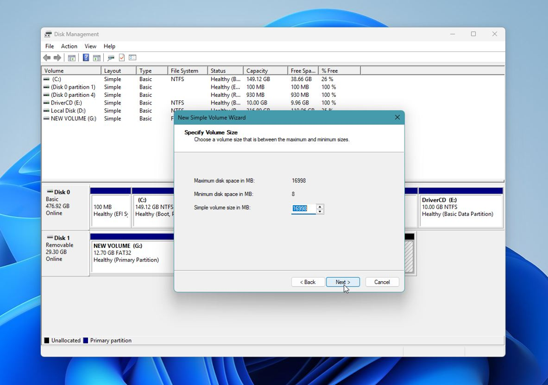Cancel the New Simple Volume Wizard
The width and height of the screenshot is (548, 385).
coord(382,282)
